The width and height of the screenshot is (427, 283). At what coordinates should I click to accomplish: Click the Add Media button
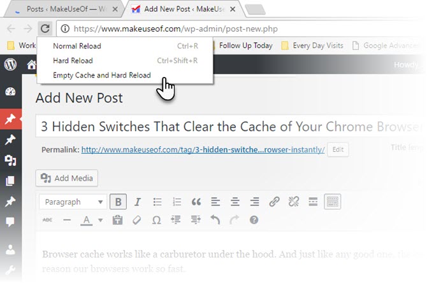[67, 178]
